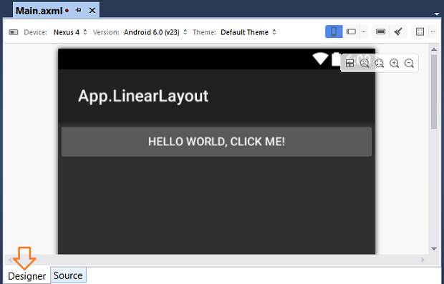Click zoom to actual size icon
Image resolution: width=444 pixels, height=284 pixels.
(x=365, y=63)
